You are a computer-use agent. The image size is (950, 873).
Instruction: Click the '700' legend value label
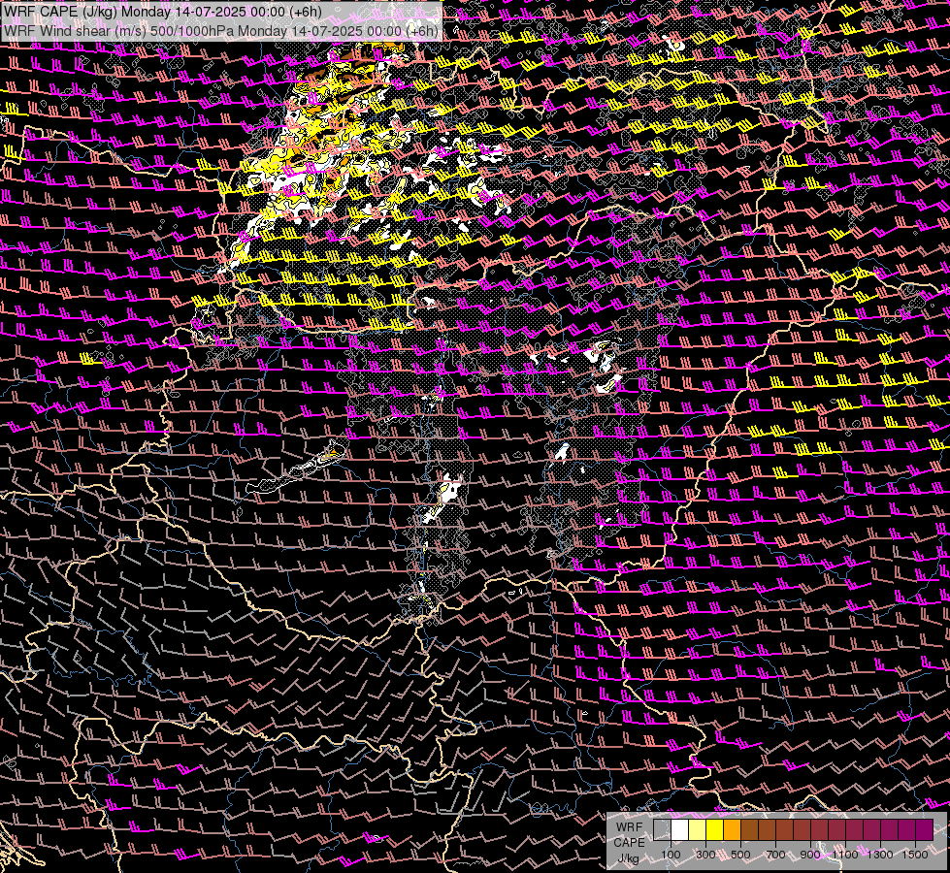coord(775,855)
